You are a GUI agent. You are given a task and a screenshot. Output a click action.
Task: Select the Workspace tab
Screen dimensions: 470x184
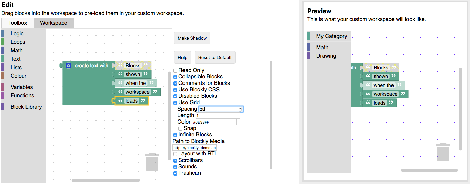53,23
